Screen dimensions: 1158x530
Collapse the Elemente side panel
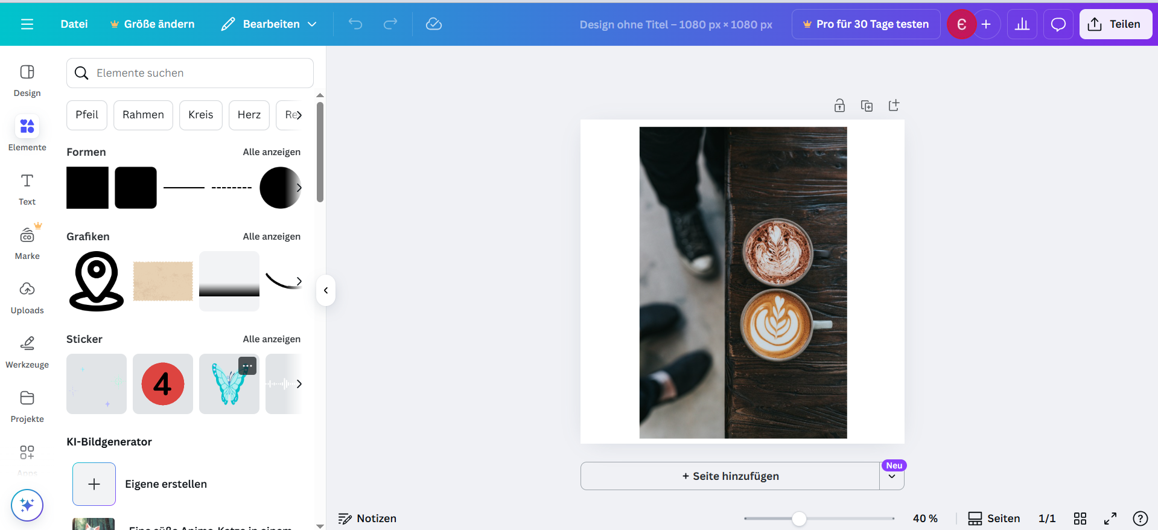326,290
